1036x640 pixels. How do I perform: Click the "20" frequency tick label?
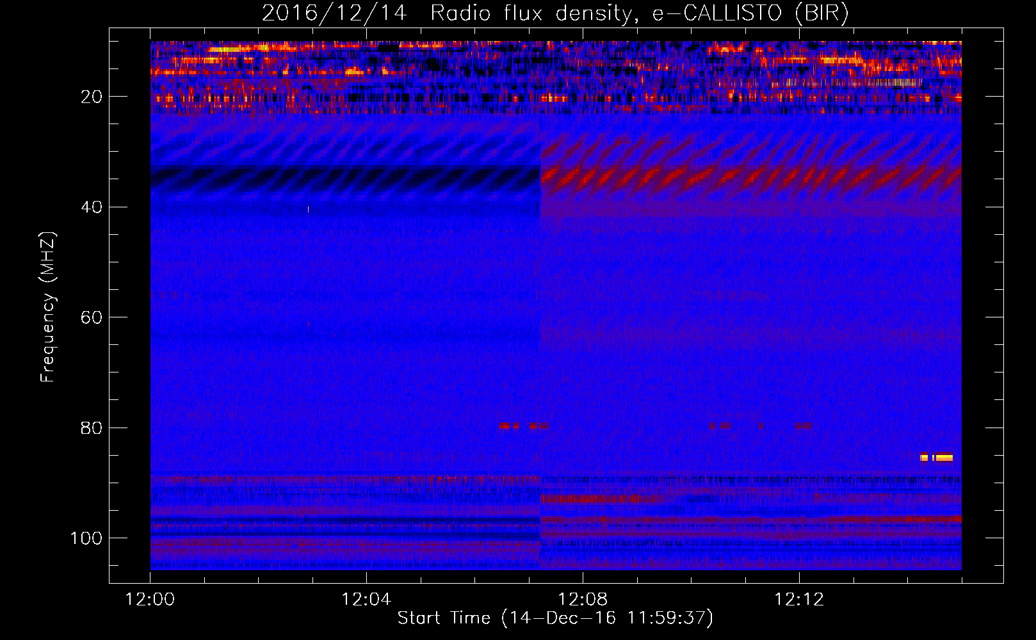point(92,97)
